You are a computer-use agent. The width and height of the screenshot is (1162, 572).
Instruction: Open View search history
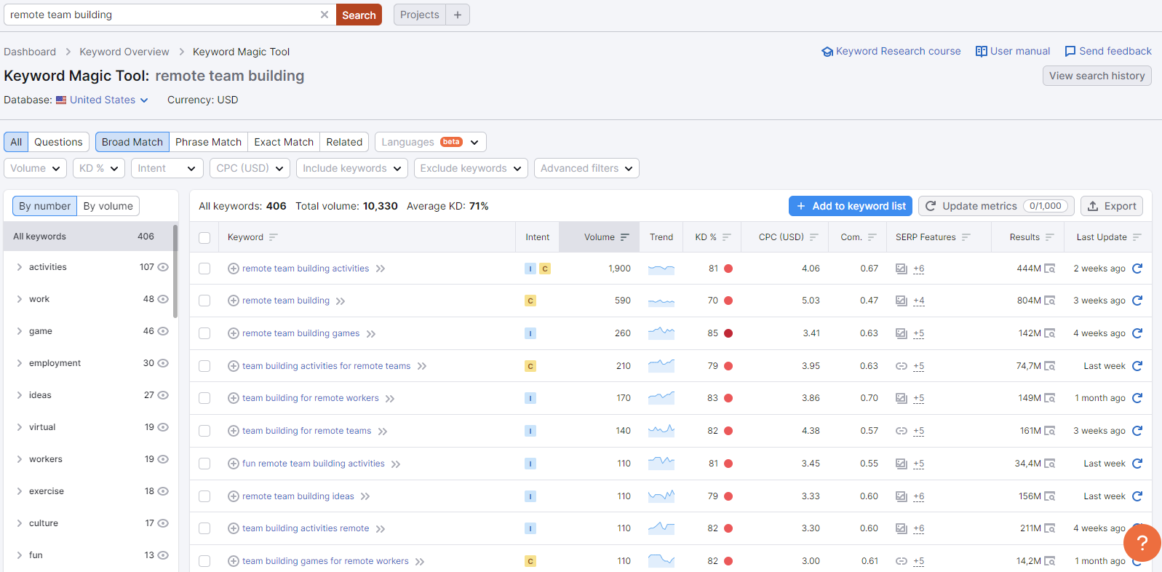tap(1097, 76)
